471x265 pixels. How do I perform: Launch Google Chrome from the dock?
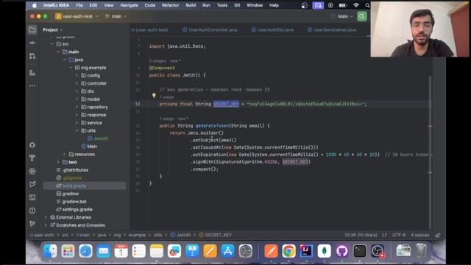click(x=288, y=251)
